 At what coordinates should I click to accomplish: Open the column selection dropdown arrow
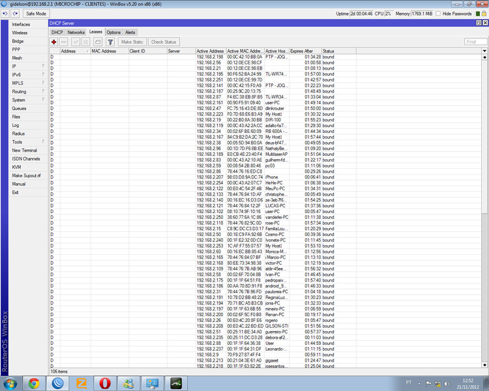(484, 51)
